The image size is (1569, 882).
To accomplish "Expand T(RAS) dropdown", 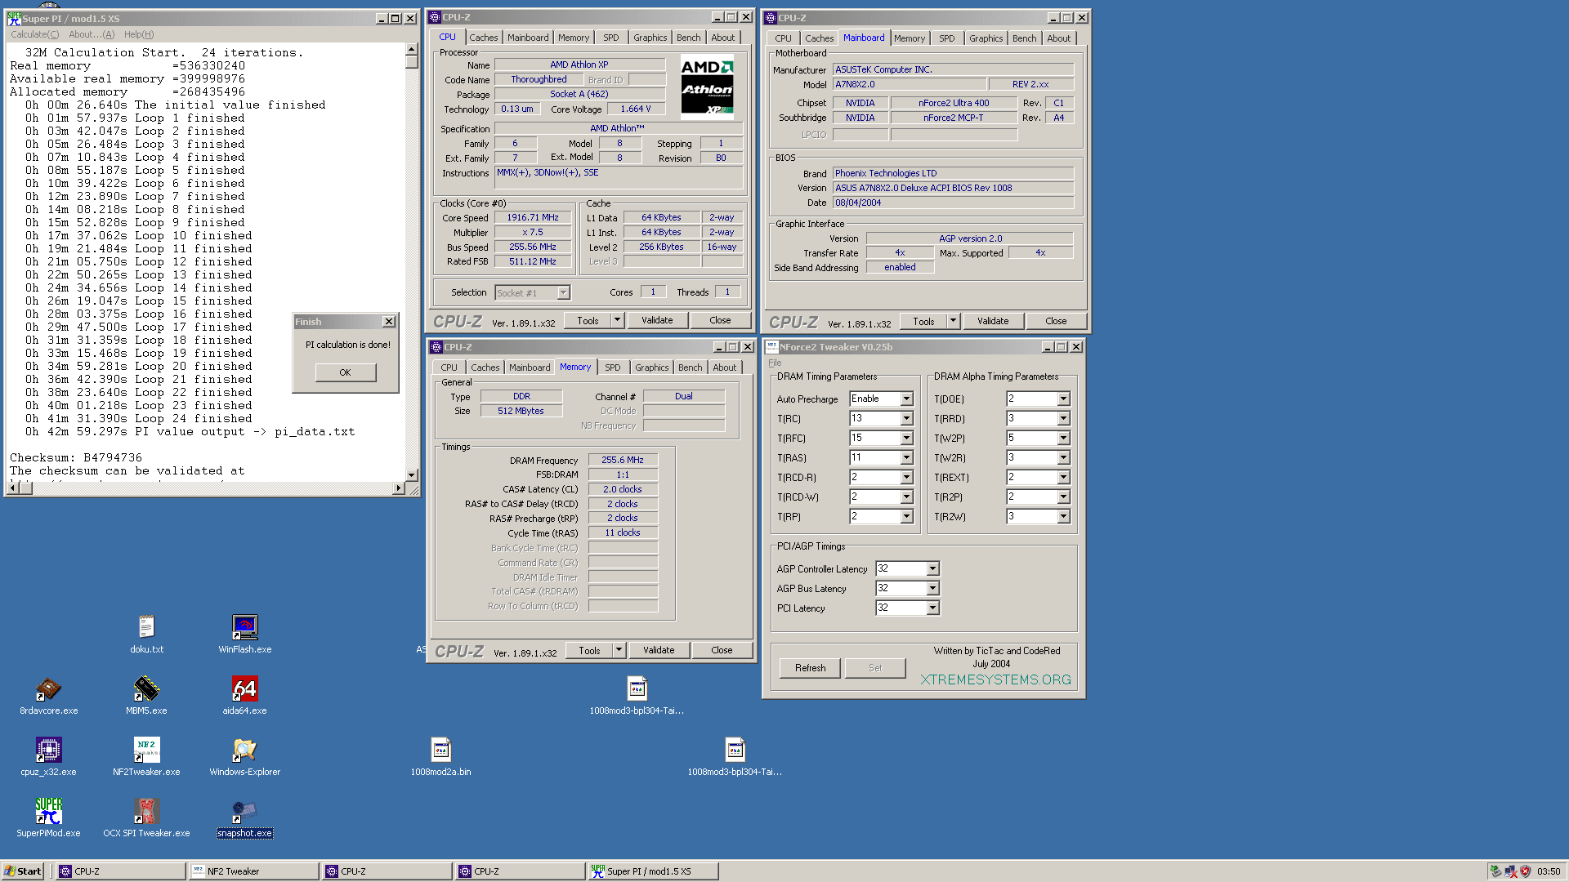I will [x=906, y=457].
